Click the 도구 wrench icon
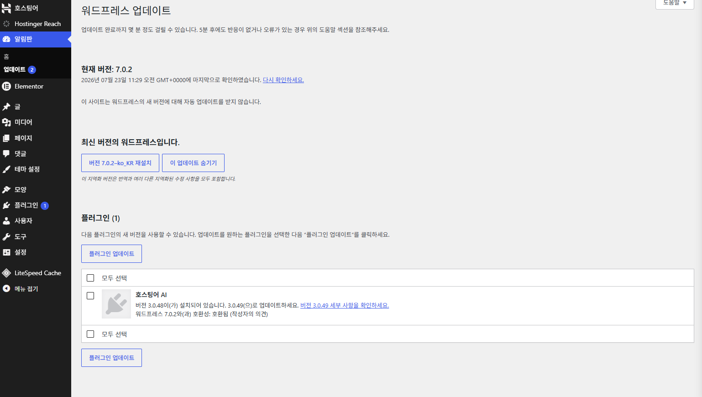702x397 pixels. [x=6, y=237]
